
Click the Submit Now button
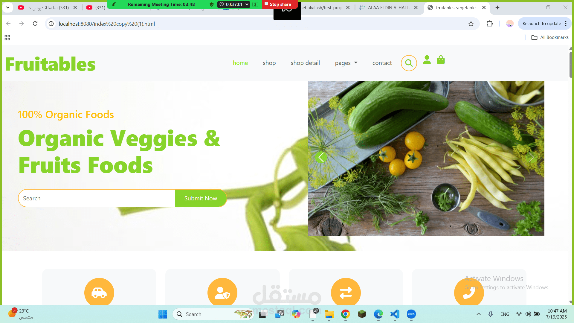click(x=201, y=198)
